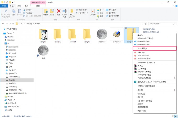Select the sample3 folder
This screenshot has height=118, width=178.
[x=73, y=35]
